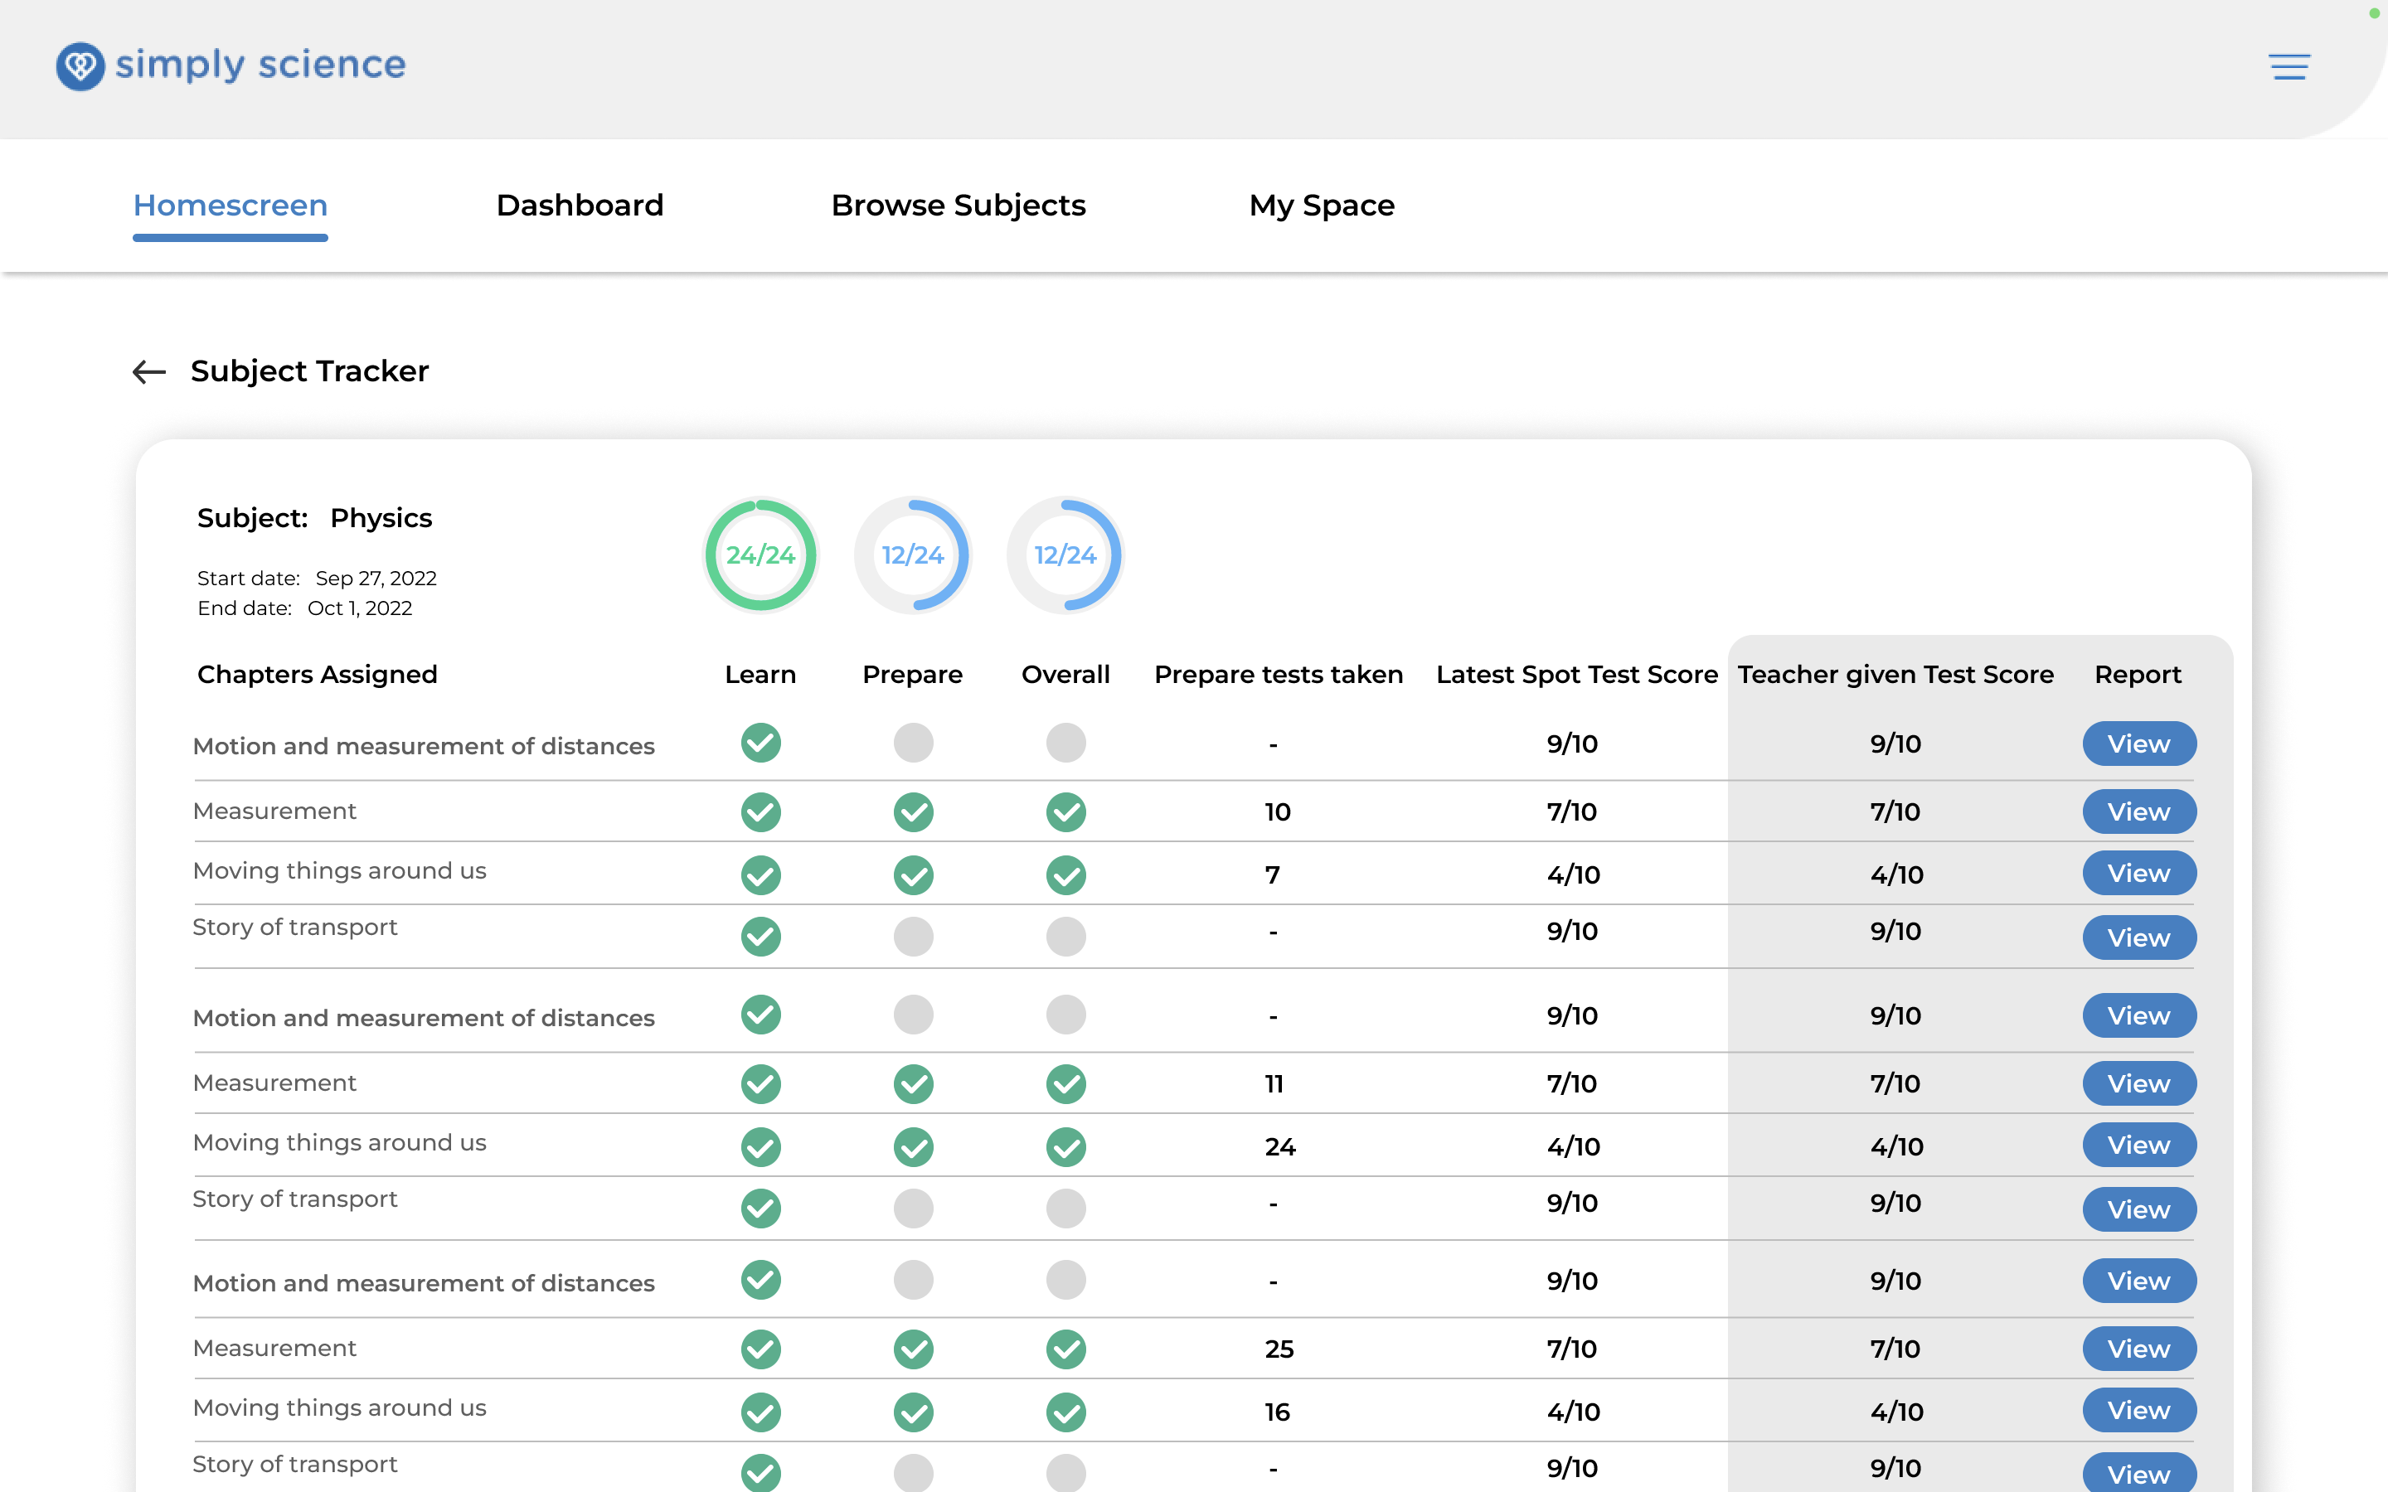Click Overall checkmark in the 16-tests Moving things row
2388x1492 pixels.
click(x=1065, y=1412)
